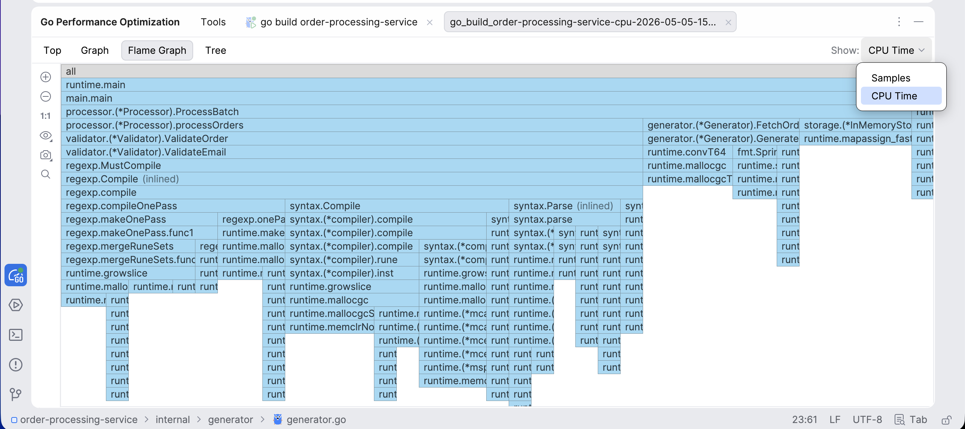Open tool window options menu

pos(899,22)
